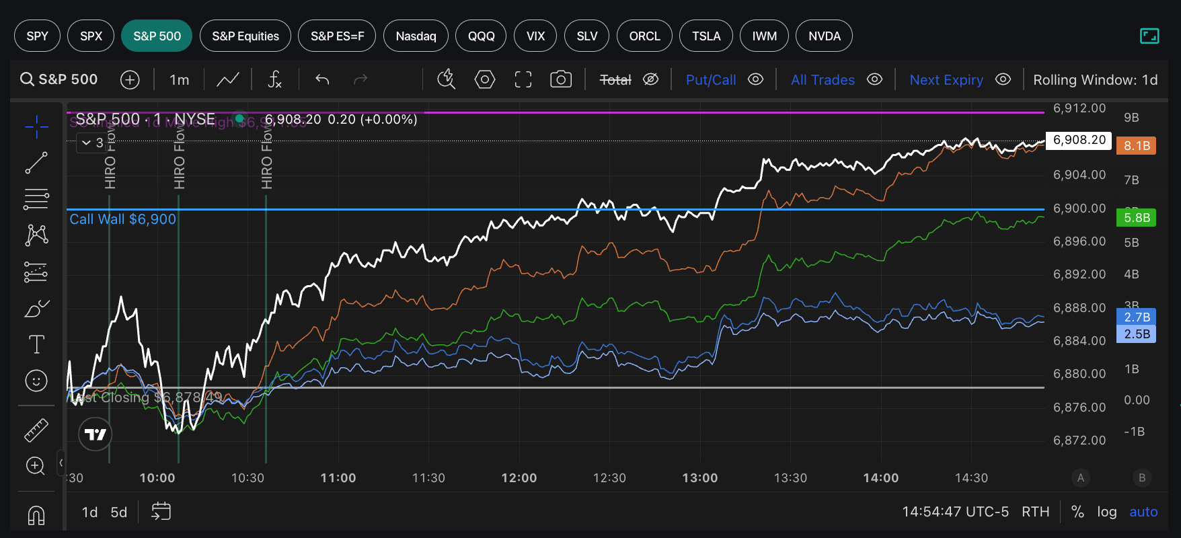
Task: Toggle the B scale button
Action: [x=1142, y=477]
